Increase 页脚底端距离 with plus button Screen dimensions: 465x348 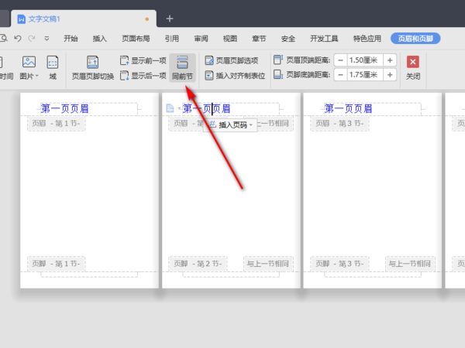(x=390, y=75)
